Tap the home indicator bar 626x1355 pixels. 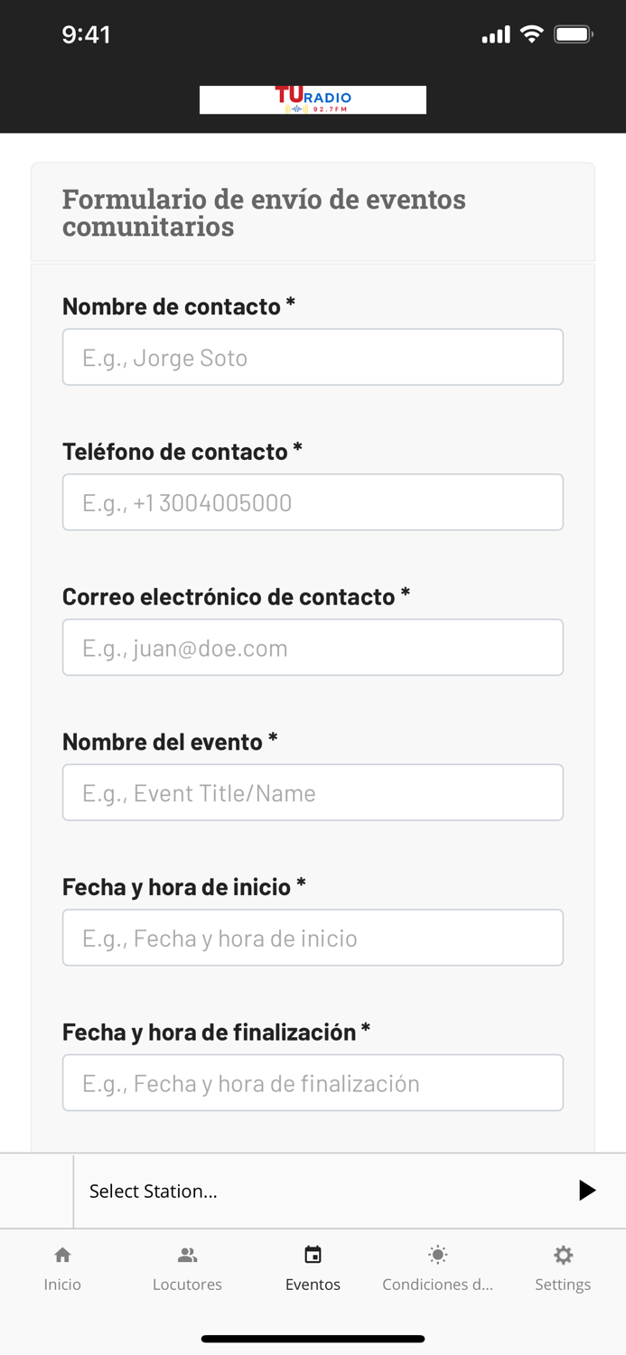tap(313, 1339)
